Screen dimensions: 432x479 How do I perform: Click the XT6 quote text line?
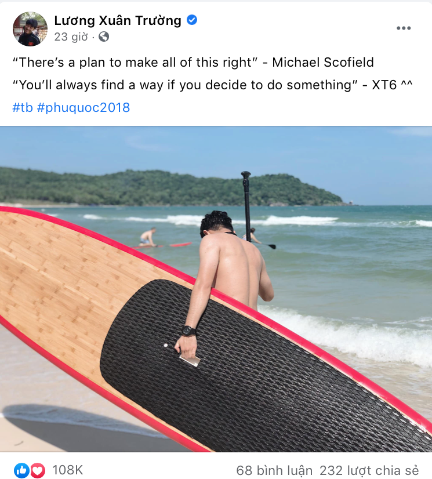[x=212, y=85]
